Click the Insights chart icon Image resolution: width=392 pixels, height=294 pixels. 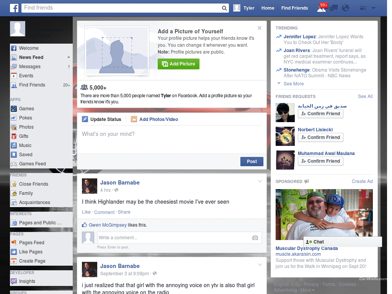pos(14,281)
